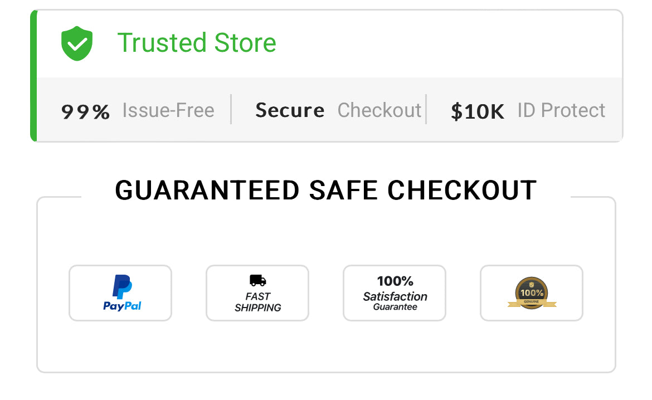Screen dimensions: 652x400
Task: Click the gold 100% genuine seal
Action: click(x=532, y=293)
